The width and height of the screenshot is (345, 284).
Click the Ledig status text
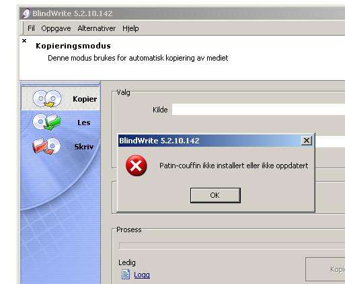(127, 262)
